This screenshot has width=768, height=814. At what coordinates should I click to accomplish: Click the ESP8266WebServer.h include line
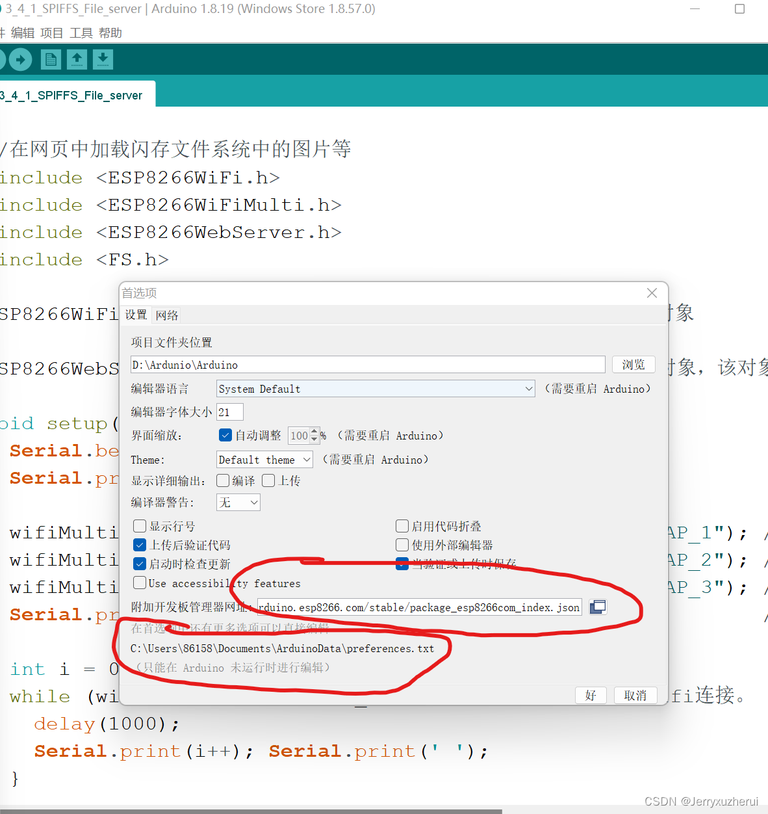[171, 233]
